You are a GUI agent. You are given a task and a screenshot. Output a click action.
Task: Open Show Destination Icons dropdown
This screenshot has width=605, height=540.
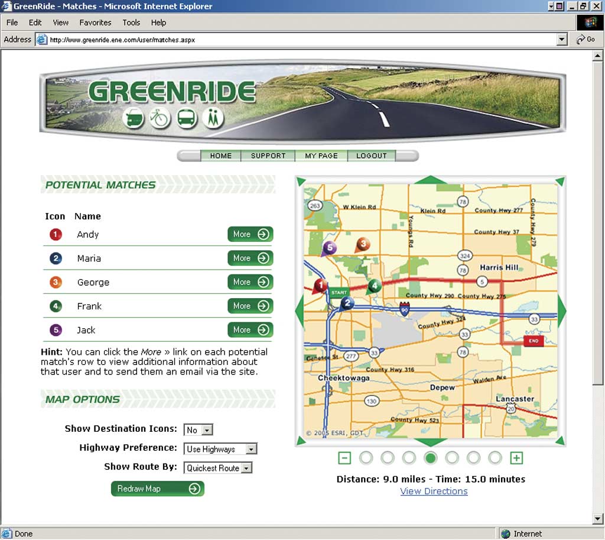pyautogui.click(x=198, y=430)
